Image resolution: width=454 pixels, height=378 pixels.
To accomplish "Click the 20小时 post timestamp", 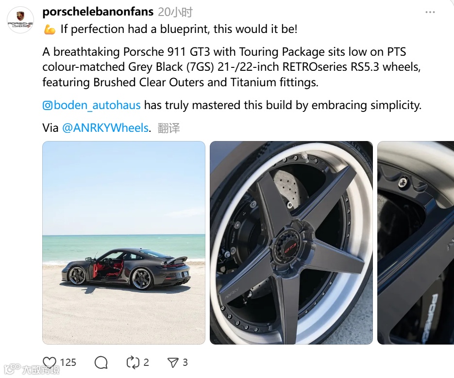I will (175, 12).
